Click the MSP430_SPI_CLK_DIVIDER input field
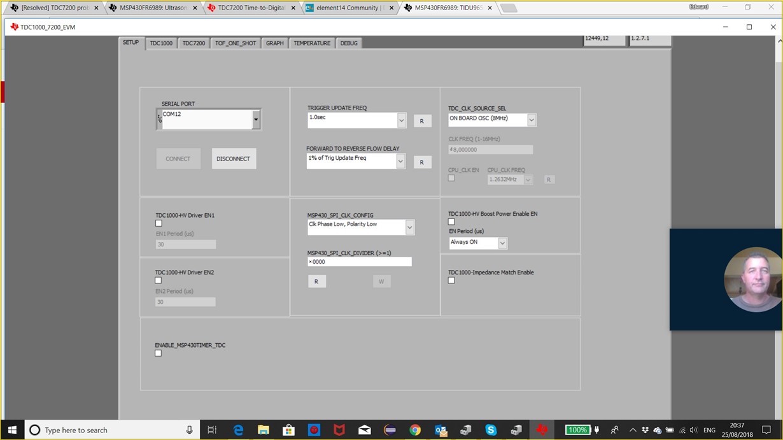 tap(359, 262)
